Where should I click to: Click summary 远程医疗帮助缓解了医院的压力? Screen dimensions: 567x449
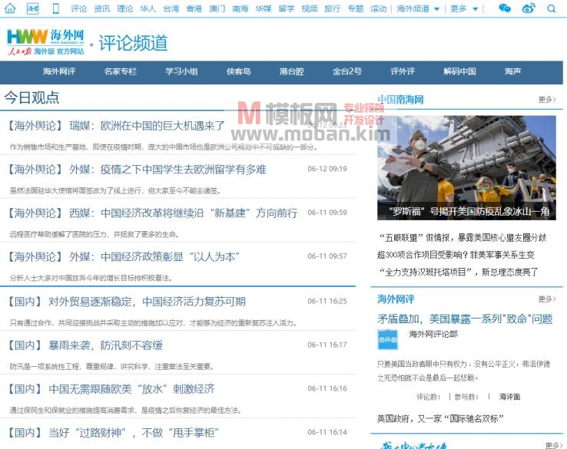tap(94, 234)
